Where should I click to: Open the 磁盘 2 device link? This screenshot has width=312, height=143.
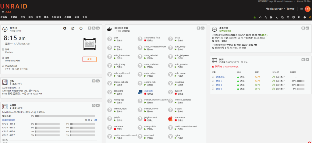tap(219, 85)
